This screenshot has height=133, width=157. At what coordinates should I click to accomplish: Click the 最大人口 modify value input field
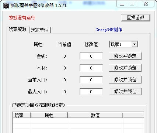91,92
